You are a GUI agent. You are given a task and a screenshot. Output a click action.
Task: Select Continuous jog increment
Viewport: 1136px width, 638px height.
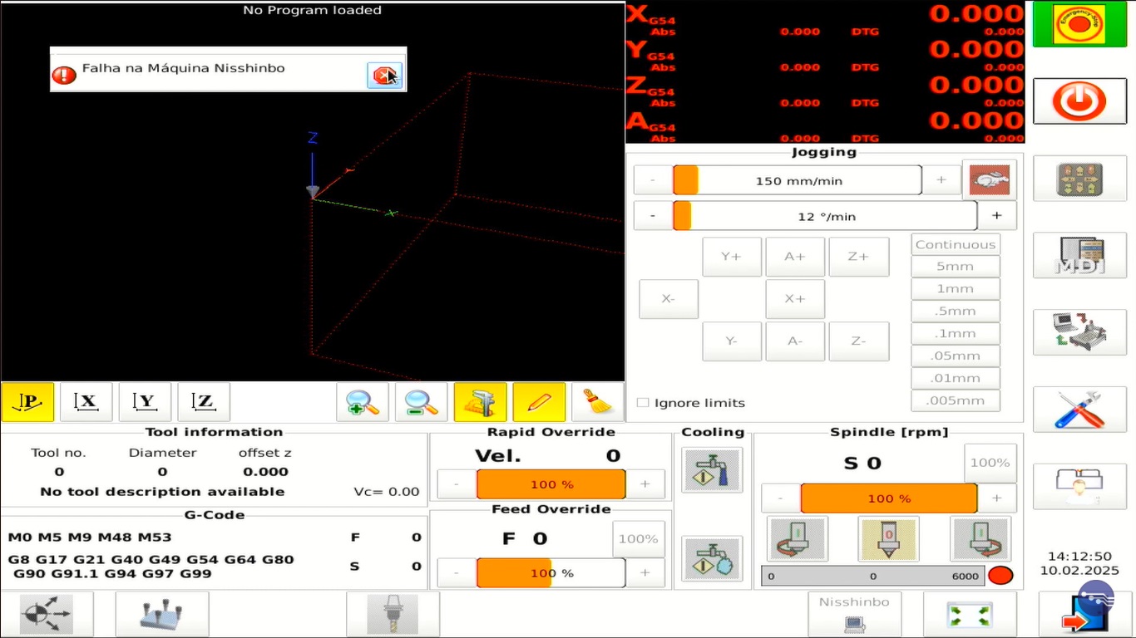[x=956, y=244]
